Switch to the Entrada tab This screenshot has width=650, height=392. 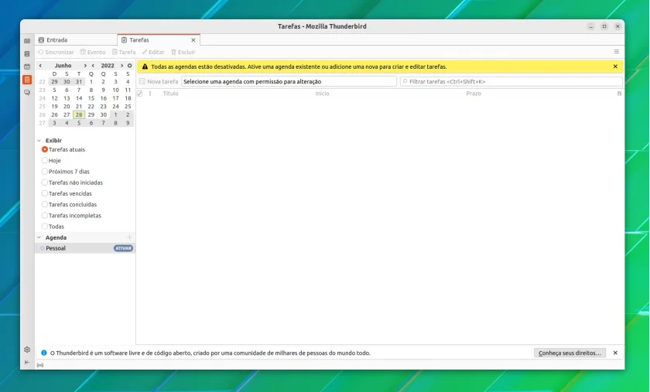tap(76, 40)
